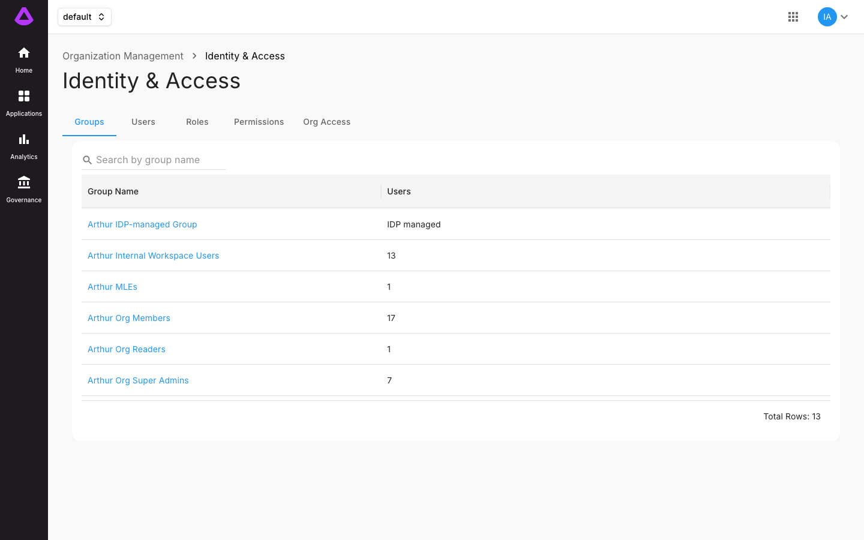Open Analytics from the sidebar
This screenshot has width=864, height=540.
[24, 146]
